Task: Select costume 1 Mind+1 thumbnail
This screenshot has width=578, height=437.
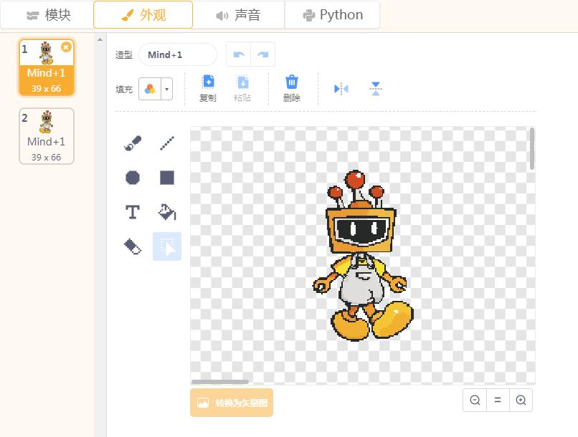Action: (x=47, y=67)
